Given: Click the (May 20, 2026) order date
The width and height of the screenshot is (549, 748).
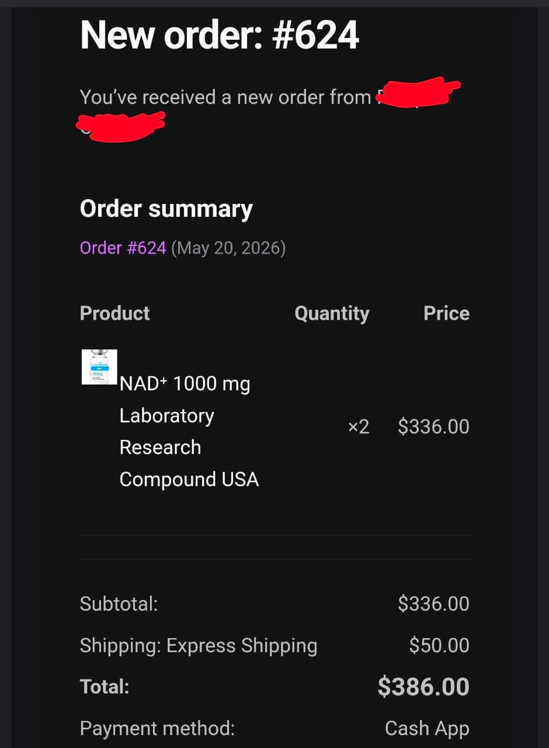Looking at the screenshot, I should (228, 248).
